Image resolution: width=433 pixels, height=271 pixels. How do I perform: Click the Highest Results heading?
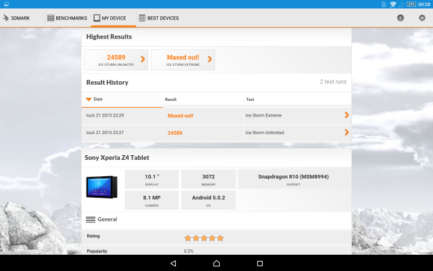(109, 37)
